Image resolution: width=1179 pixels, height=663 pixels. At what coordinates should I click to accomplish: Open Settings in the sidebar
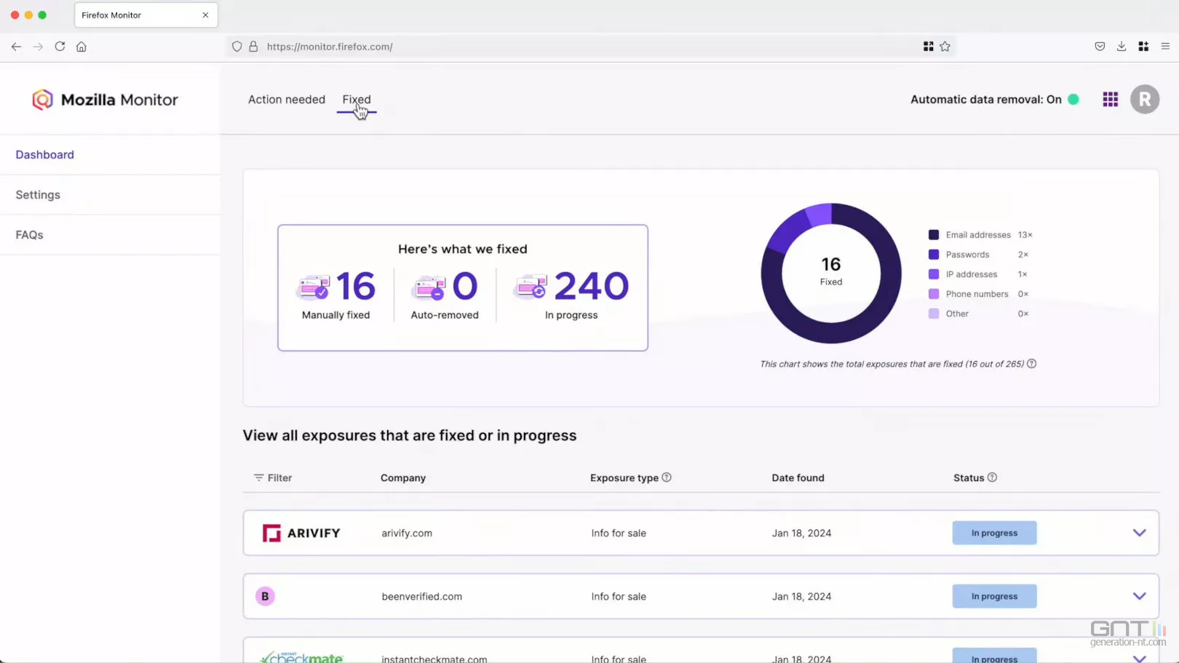(38, 195)
